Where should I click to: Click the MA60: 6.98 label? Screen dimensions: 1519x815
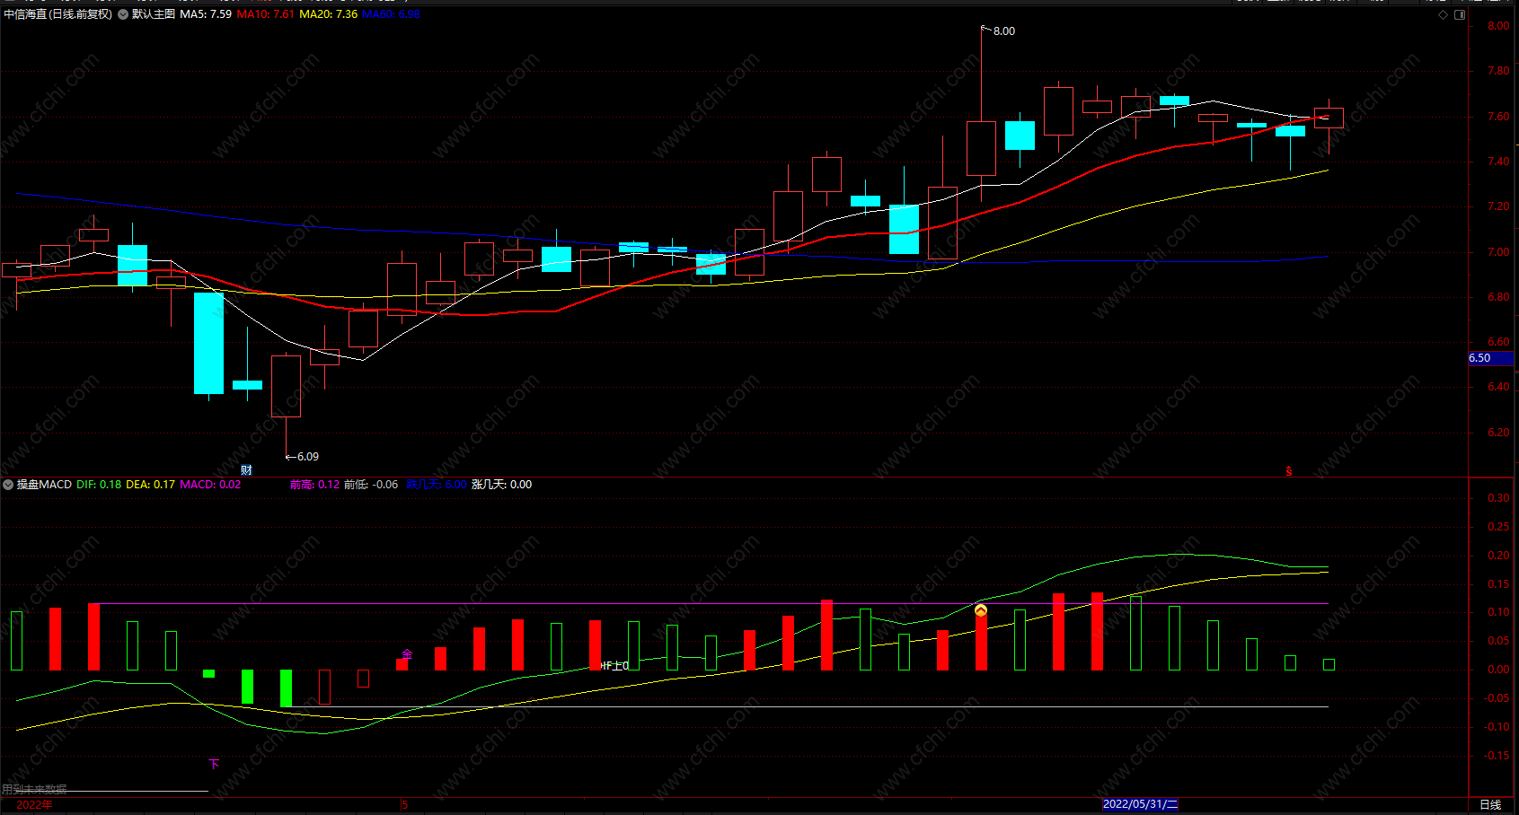(x=391, y=14)
